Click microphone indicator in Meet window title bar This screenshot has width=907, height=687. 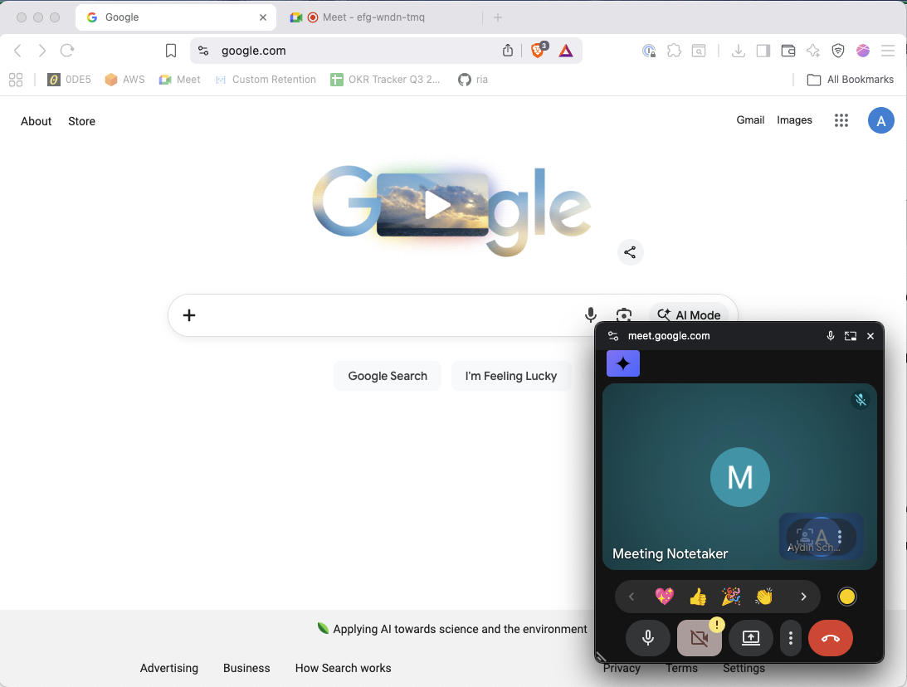831,336
